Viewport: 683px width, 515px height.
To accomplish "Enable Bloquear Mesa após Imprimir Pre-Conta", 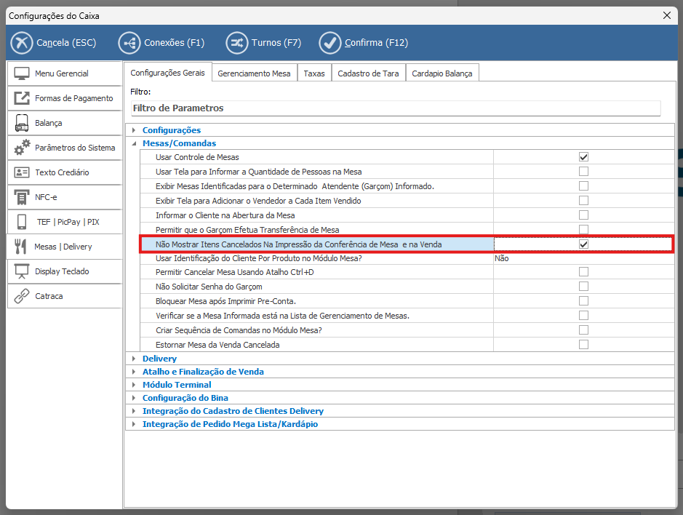I will pyautogui.click(x=583, y=301).
